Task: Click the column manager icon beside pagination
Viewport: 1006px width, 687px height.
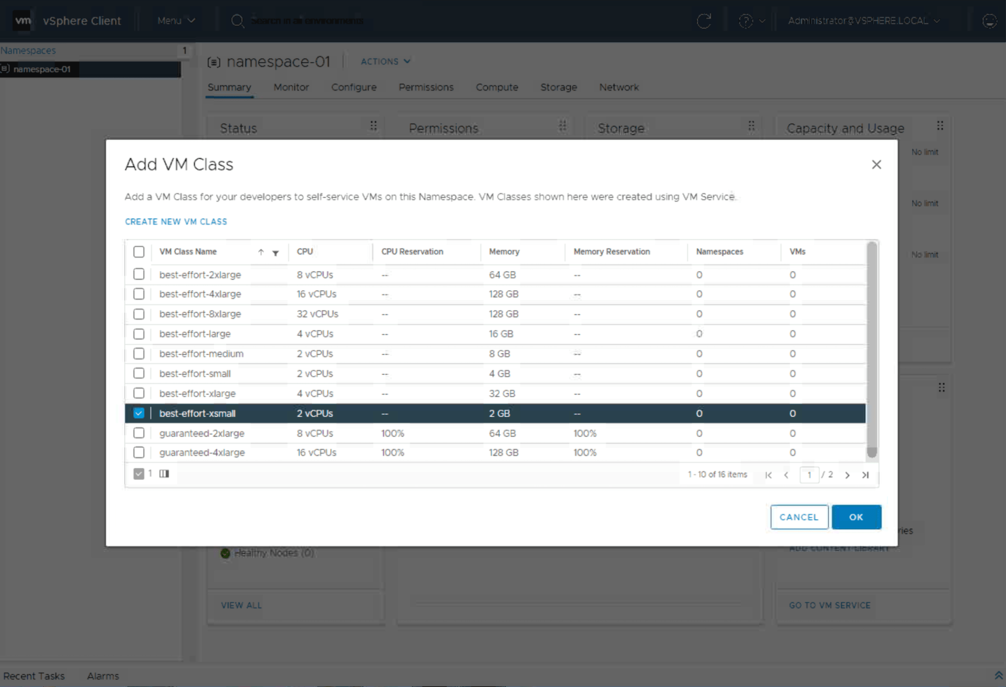Action: [164, 473]
